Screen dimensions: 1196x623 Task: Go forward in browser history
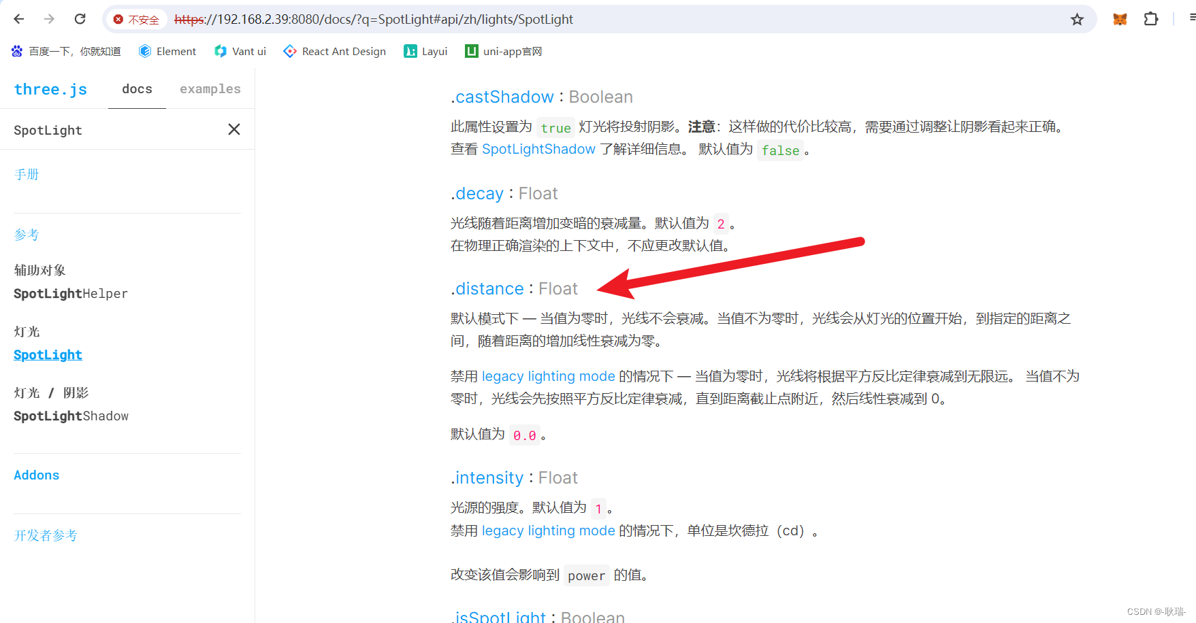click(49, 19)
